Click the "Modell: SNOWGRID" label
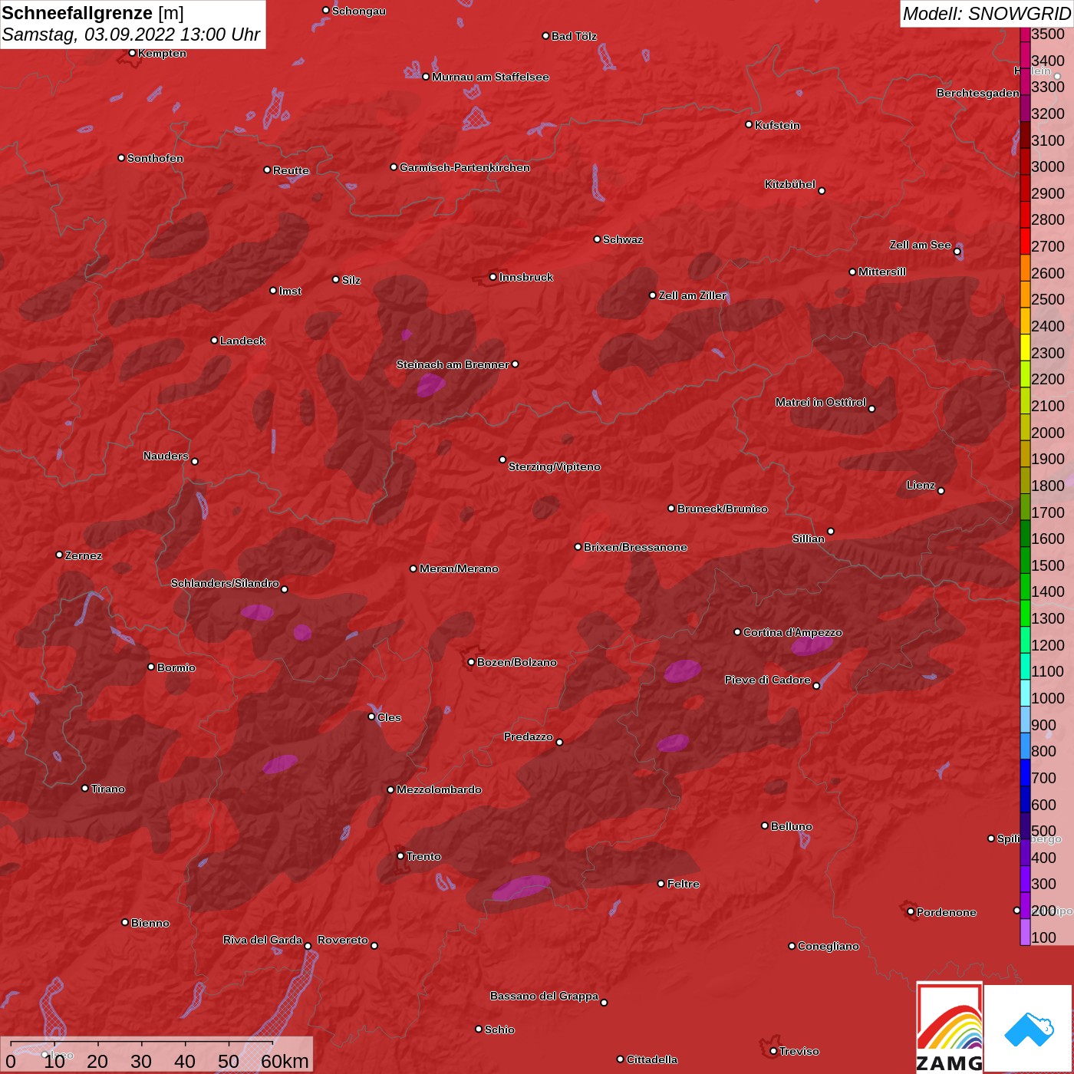The width and height of the screenshot is (1074, 1074). [x=987, y=14]
